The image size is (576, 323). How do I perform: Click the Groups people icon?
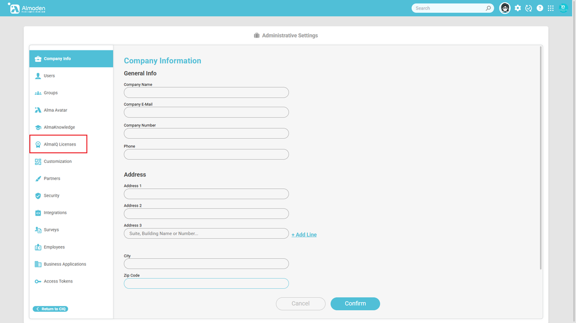[x=38, y=93]
